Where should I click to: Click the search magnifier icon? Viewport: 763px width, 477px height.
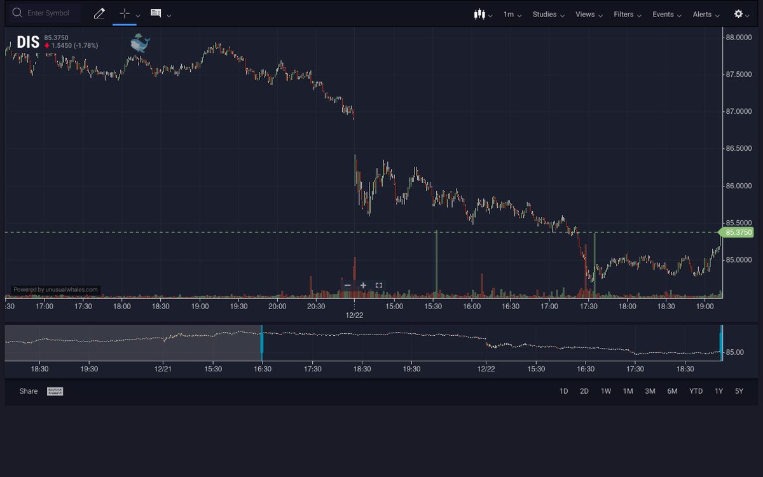point(17,13)
